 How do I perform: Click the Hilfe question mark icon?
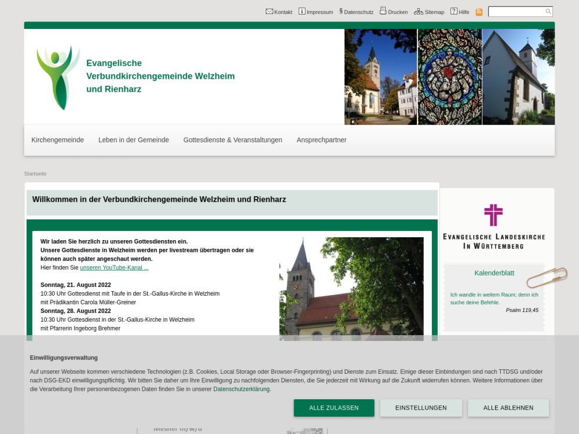[454, 11]
